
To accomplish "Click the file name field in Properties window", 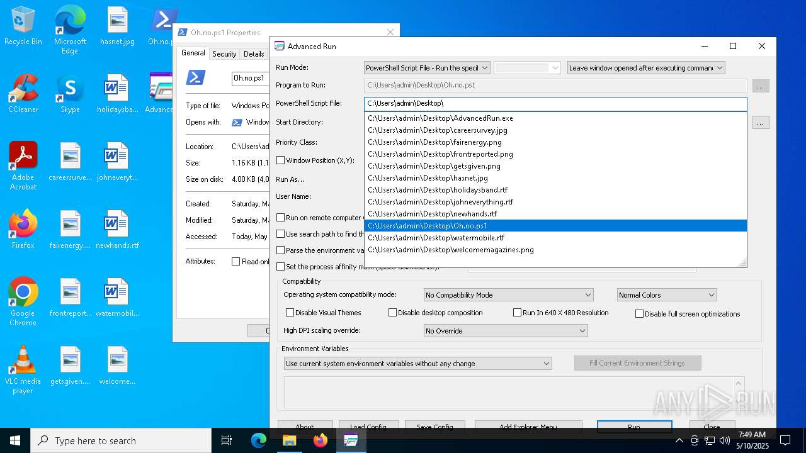I will (x=251, y=78).
